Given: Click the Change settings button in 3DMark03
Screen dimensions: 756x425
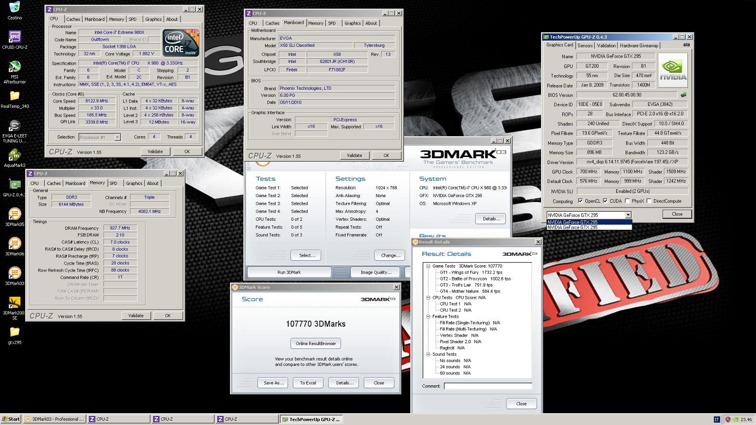Looking at the screenshot, I should 390,255.
